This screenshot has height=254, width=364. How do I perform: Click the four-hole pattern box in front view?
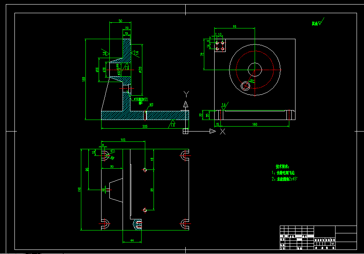pos(220,45)
